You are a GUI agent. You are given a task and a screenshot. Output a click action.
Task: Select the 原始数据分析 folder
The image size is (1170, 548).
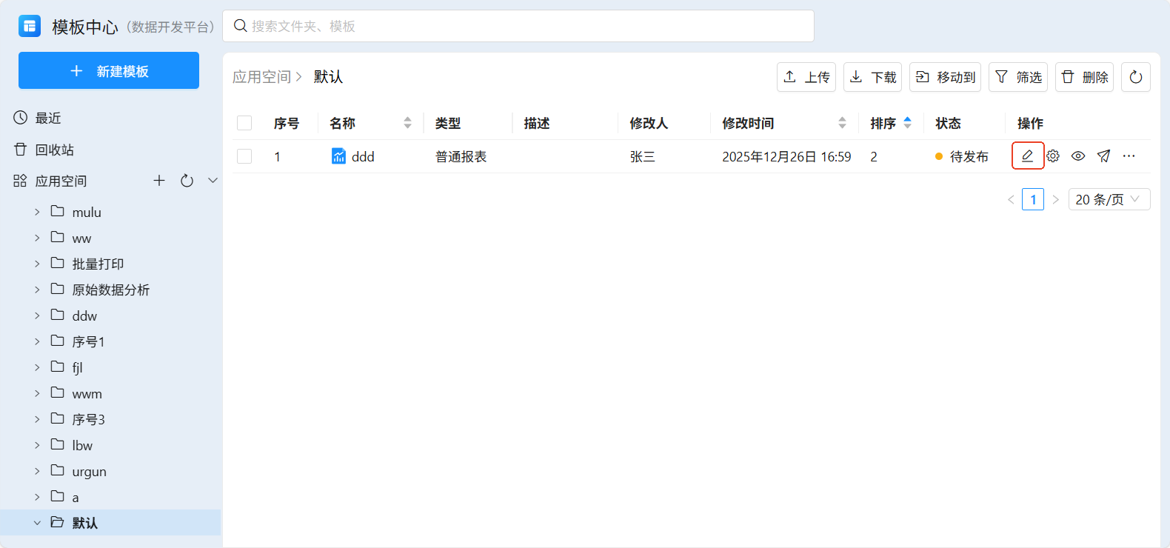click(x=110, y=290)
